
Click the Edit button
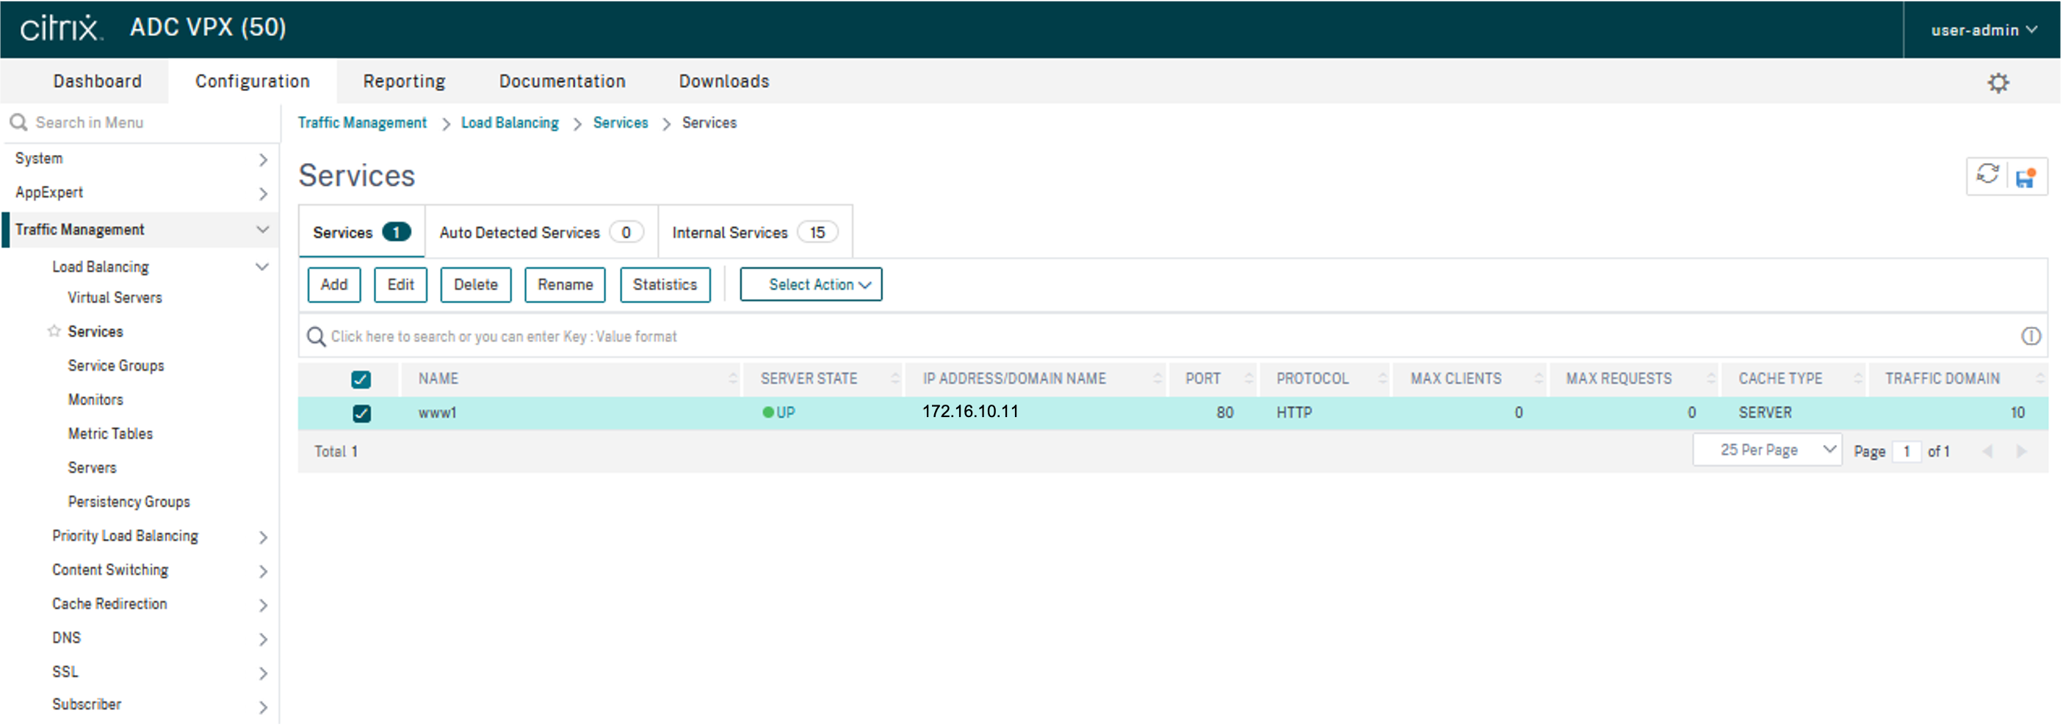click(x=400, y=285)
